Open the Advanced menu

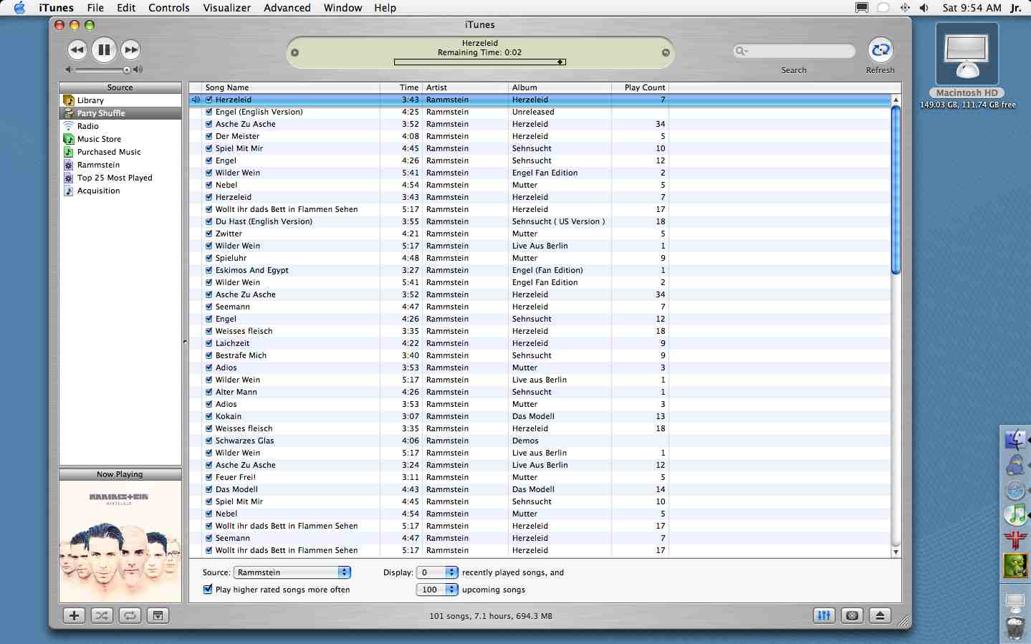pos(287,8)
